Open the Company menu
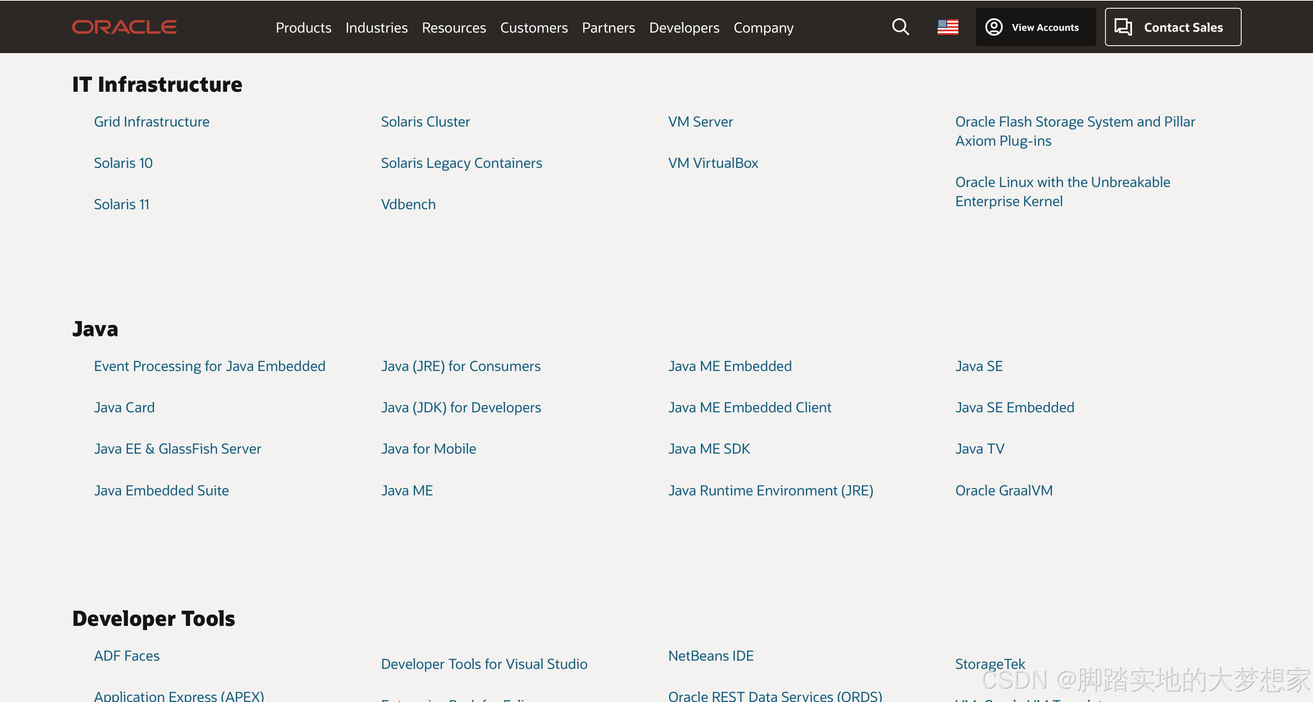This screenshot has width=1313, height=702. click(763, 27)
